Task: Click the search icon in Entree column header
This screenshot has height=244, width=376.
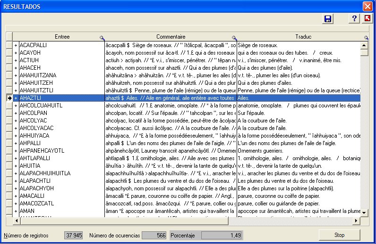Action: [x=102, y=38]
